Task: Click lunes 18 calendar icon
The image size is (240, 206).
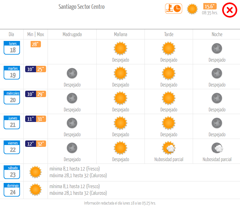Action: tap(12, 48)
